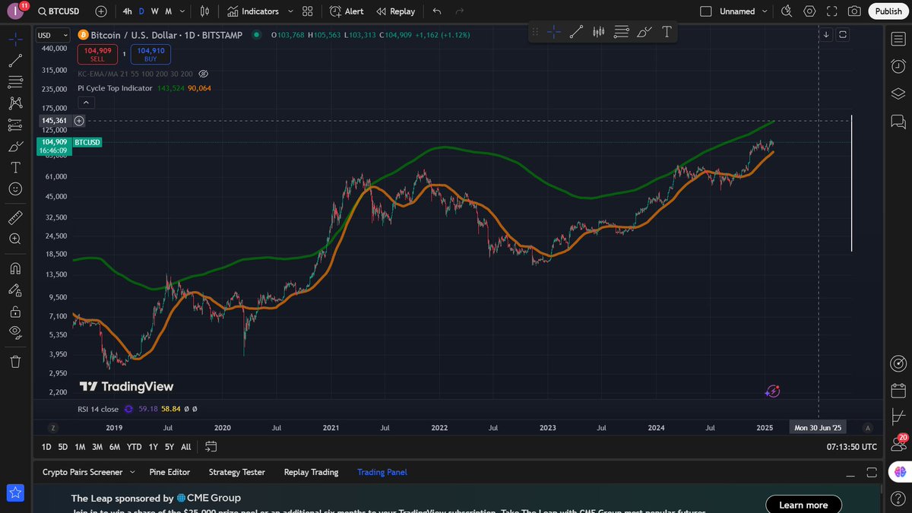Toggle magnet mode
This screenshot has height=513, width=912.
click(15, 268)
